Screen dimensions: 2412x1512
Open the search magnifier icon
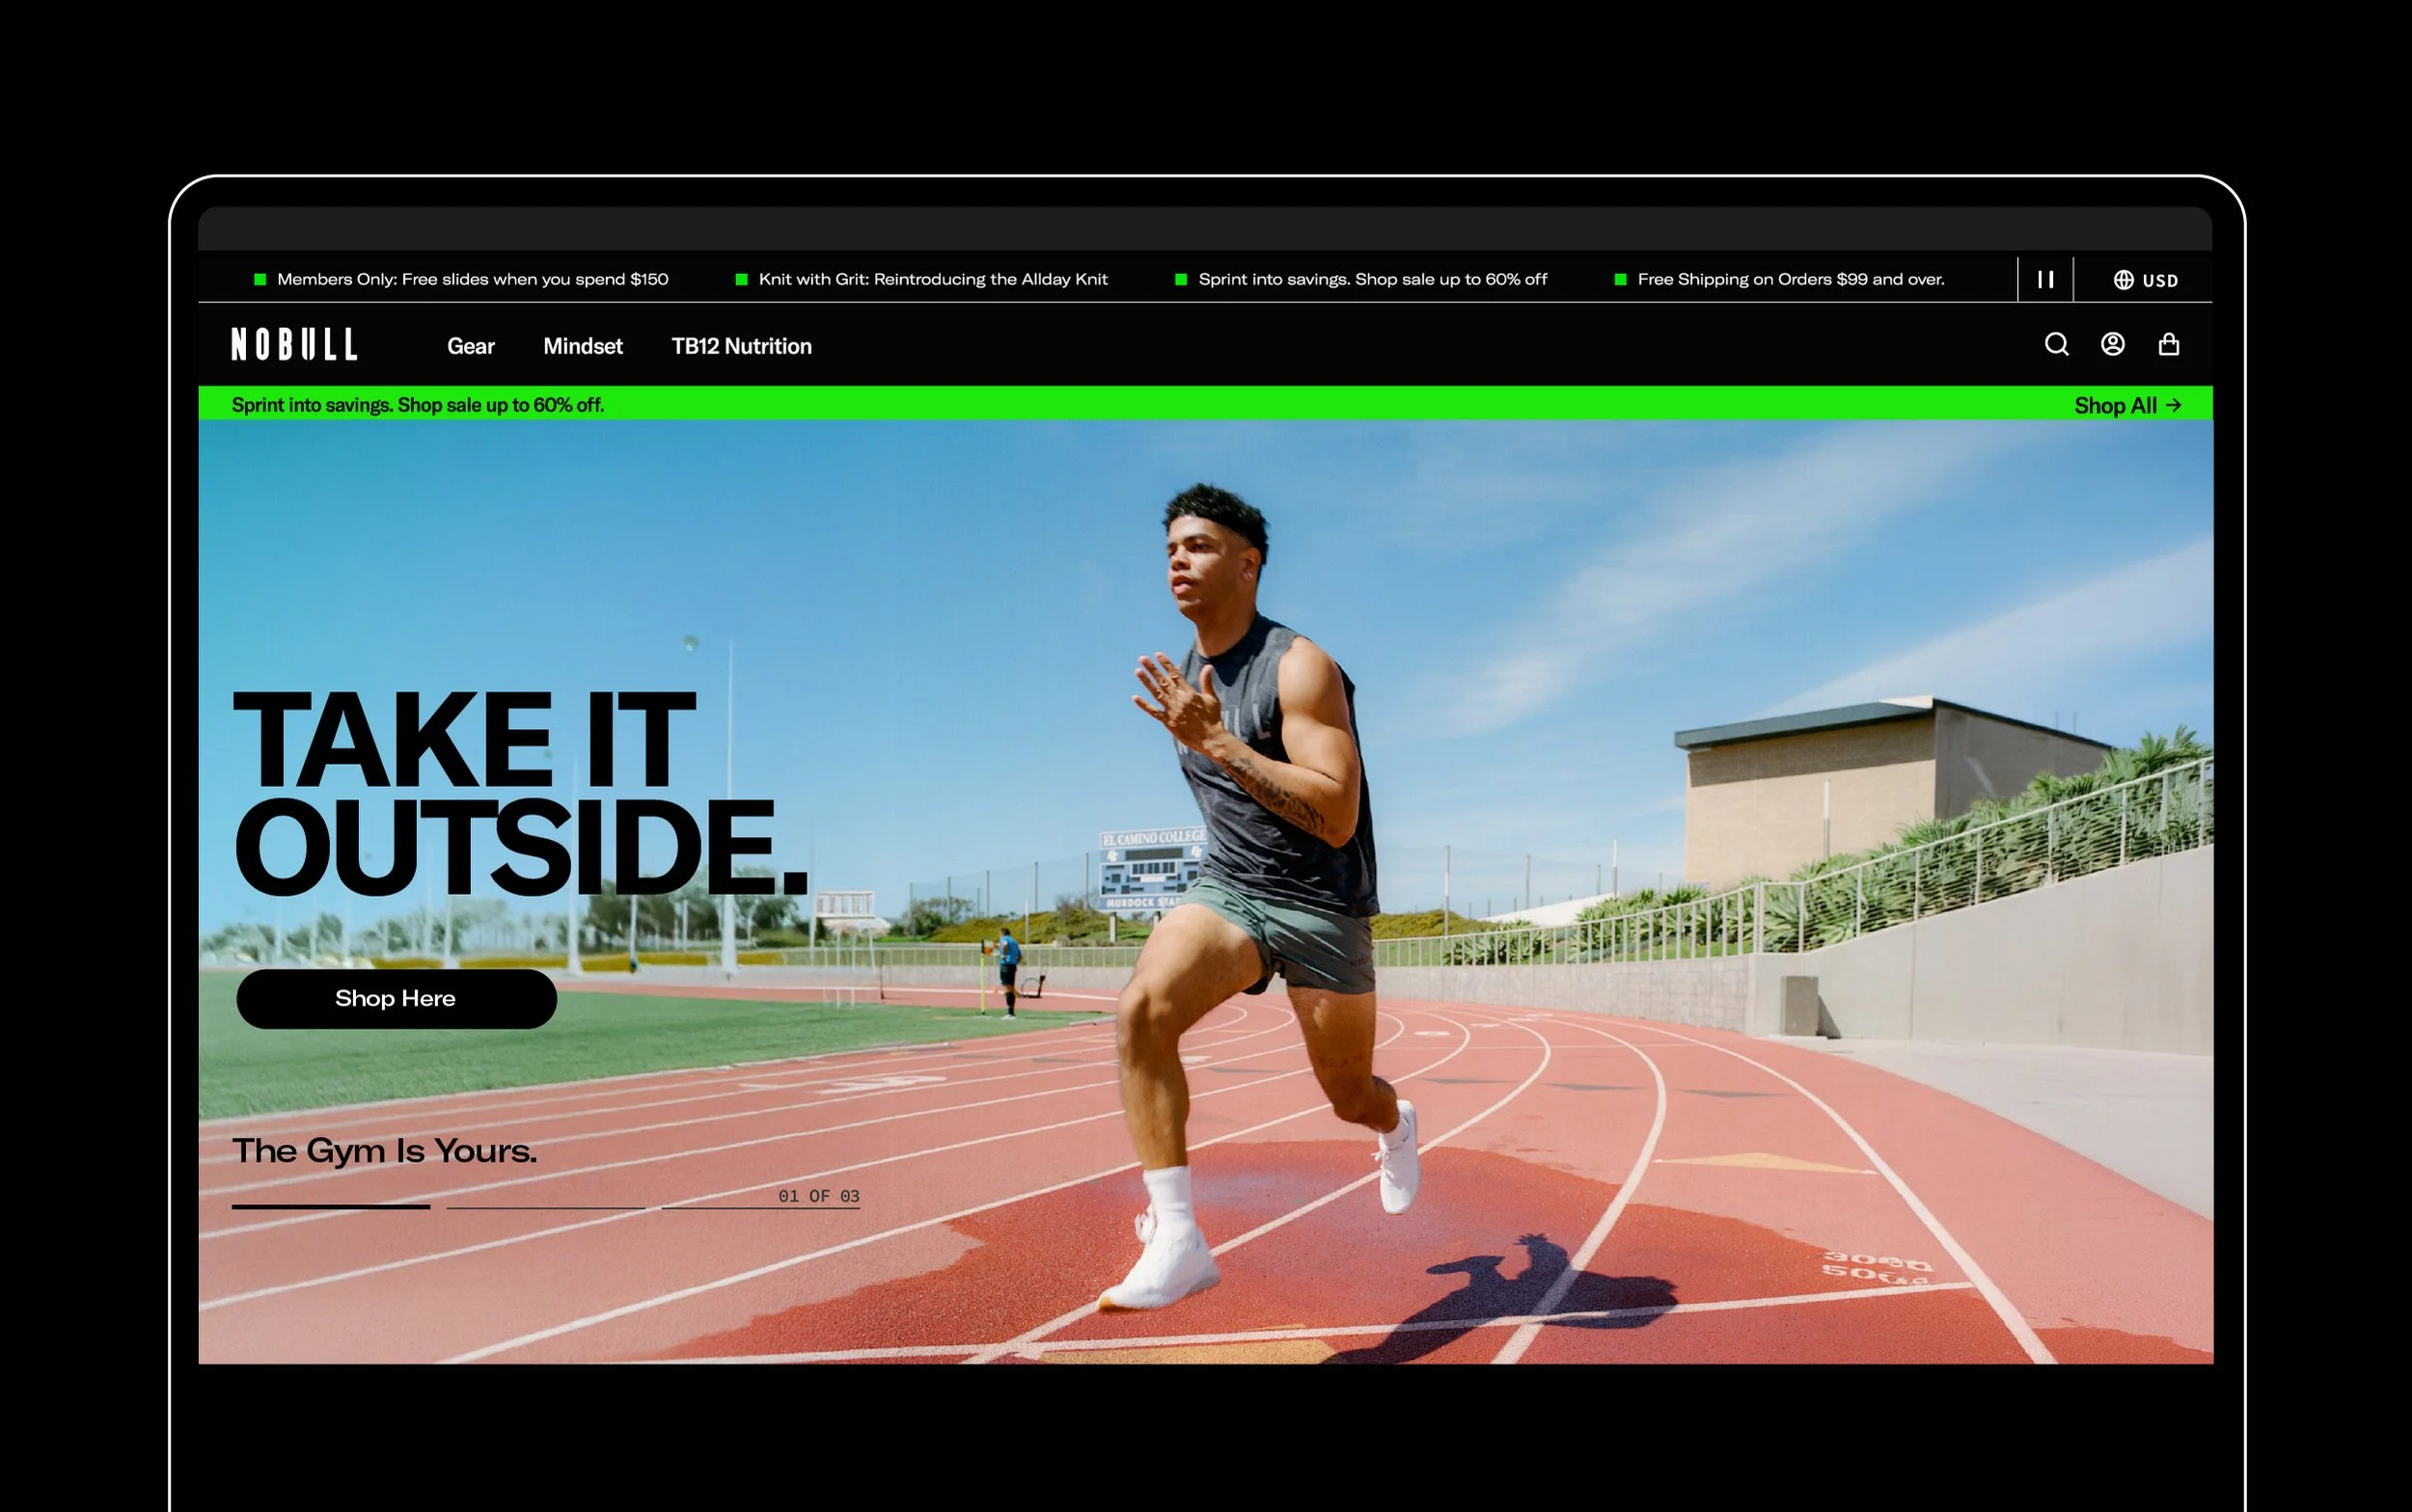2056,344
